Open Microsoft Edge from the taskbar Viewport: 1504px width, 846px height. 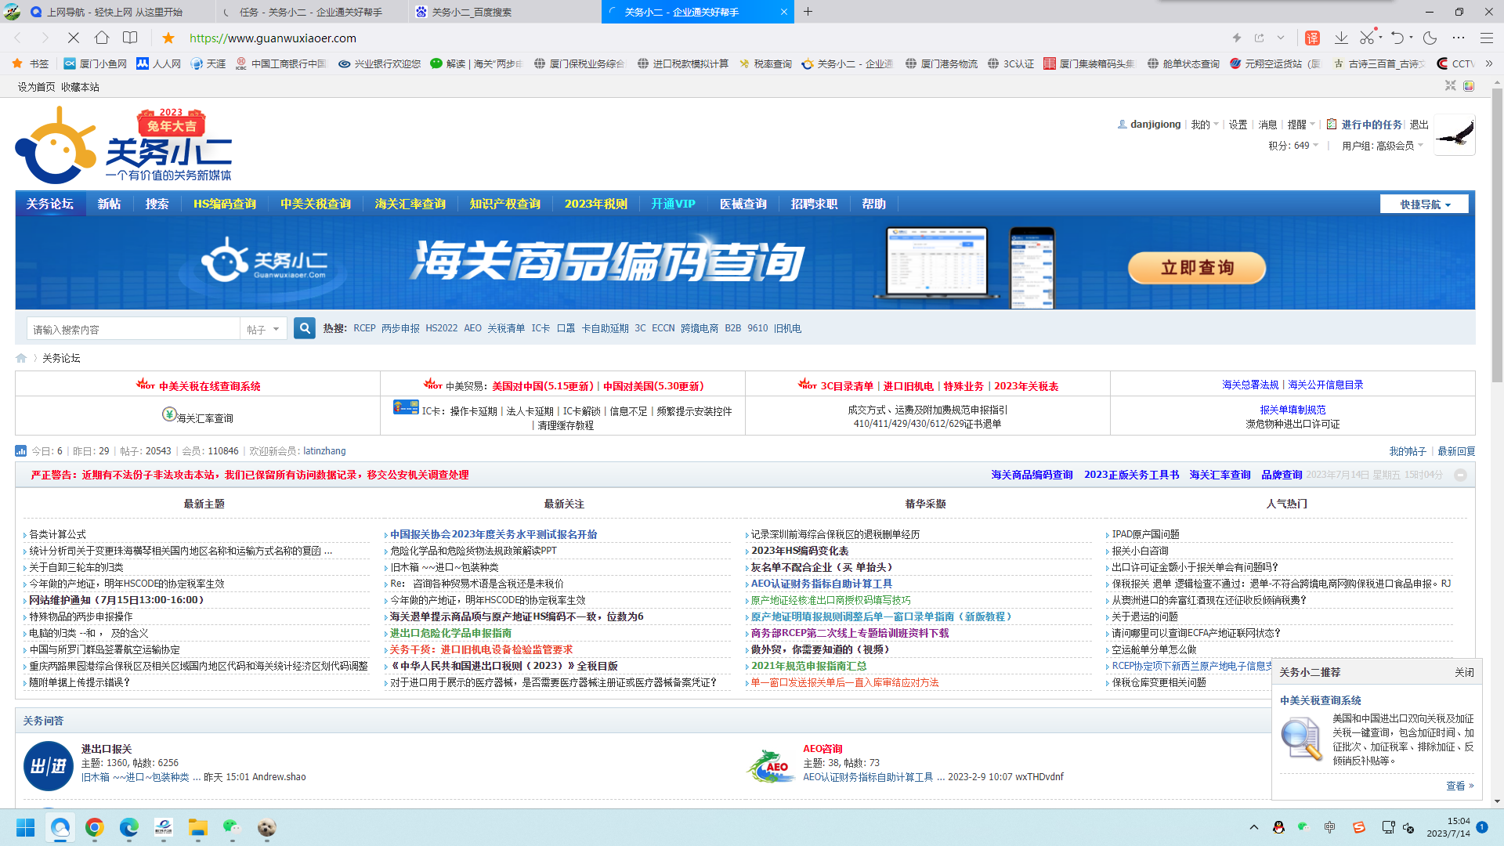[x=129, y=827]
